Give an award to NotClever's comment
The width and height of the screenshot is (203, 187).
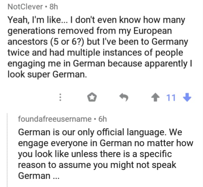[92, 97]
